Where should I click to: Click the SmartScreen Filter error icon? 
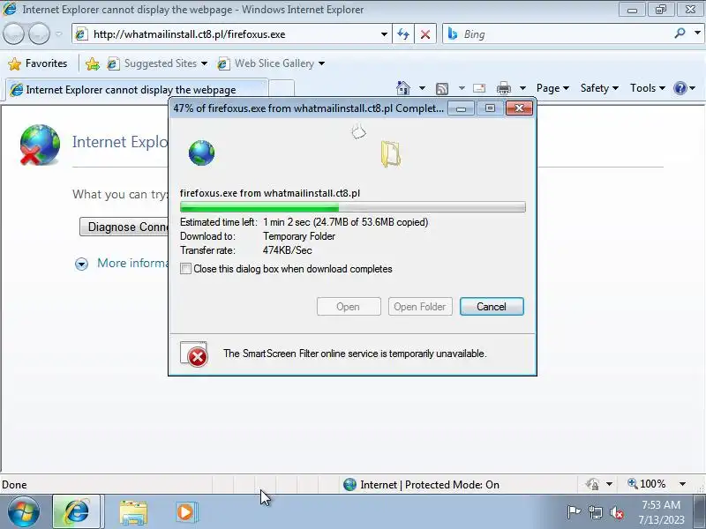coord(194,354)
